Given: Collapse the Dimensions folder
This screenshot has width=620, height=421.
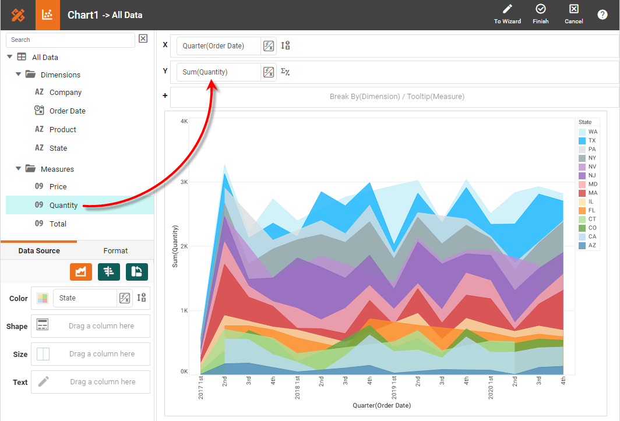Looking at the screenshot, I should click(x=19, y=75).
